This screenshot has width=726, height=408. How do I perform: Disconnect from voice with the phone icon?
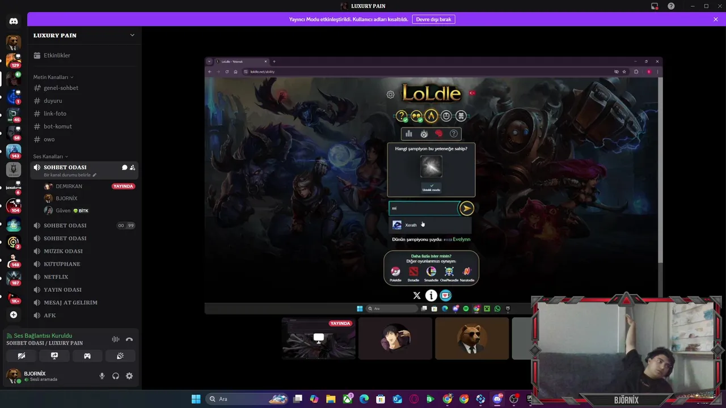[129, 339]
